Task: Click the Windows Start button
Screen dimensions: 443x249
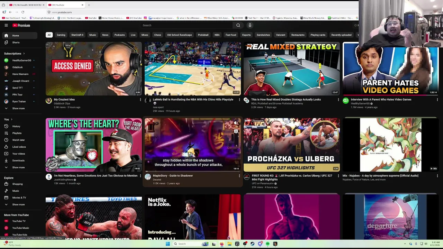Action: pos(168,244)
